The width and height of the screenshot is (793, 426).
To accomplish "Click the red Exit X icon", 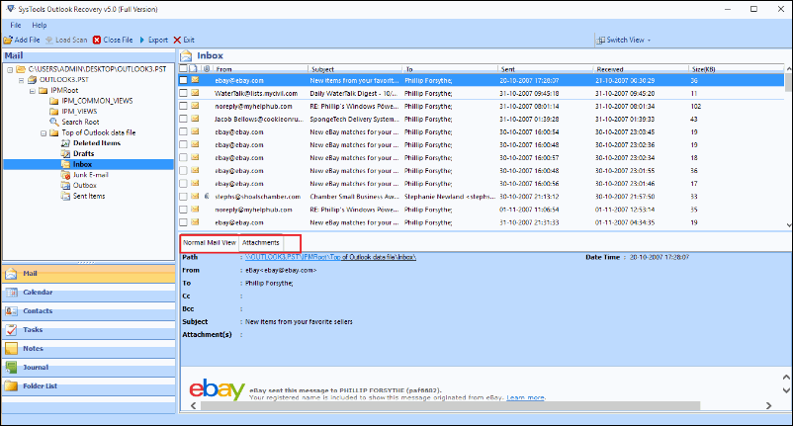I will tap(177, 40).
